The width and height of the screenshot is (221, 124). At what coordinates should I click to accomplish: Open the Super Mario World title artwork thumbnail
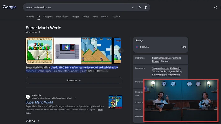click(40, 51)
